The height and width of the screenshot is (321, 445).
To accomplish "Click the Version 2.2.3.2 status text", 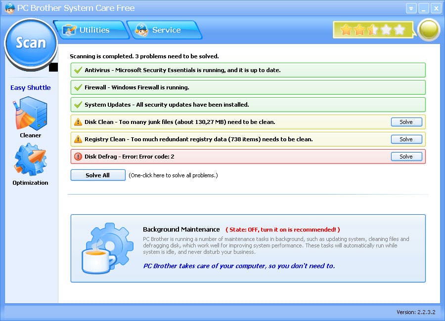I will [x=416, y=312].
